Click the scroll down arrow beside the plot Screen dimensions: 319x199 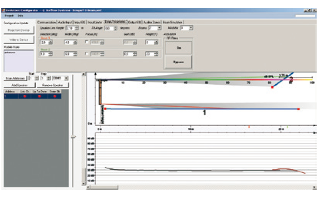pyautogui.click(x=84, y=183)
